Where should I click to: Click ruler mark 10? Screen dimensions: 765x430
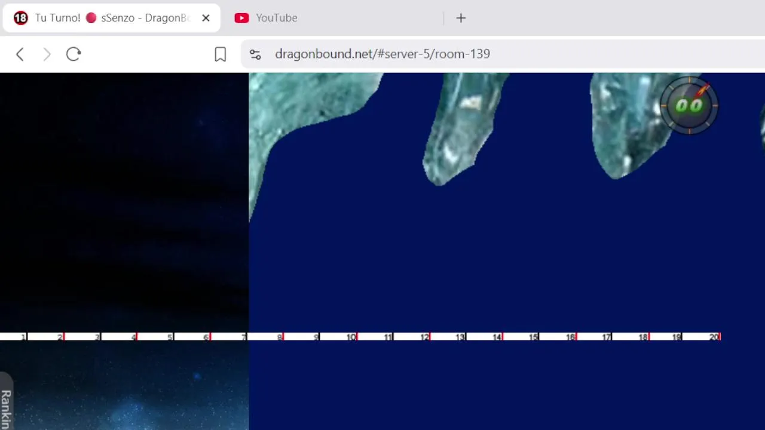(x=351, y=337)
